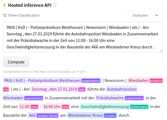This screenshot has width=167, height=120.
Task: Click the date tag label
Action: tap(82, 90)
